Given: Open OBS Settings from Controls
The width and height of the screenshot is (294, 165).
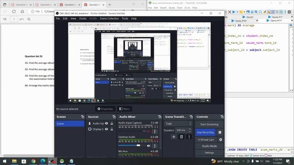Looking at the screenshot, I should click(x=209, y=153).
